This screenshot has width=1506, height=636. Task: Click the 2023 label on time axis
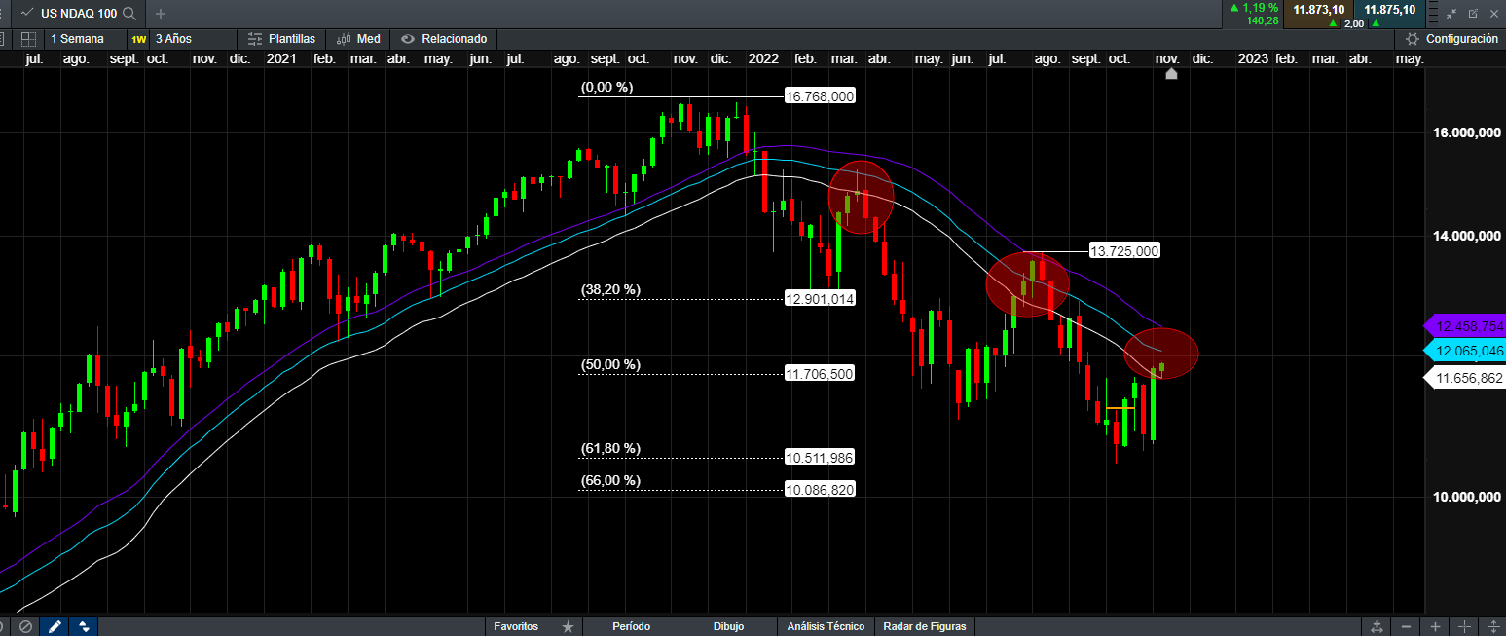[x=1253, y=59]
